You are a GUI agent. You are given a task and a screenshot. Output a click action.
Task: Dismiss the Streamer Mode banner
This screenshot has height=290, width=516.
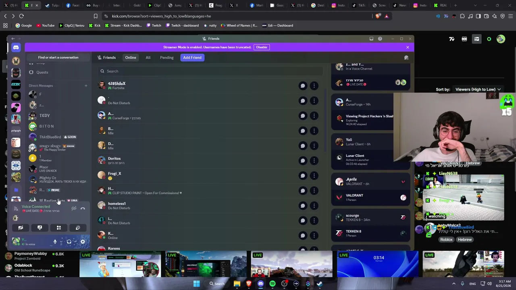click(408, 47)
